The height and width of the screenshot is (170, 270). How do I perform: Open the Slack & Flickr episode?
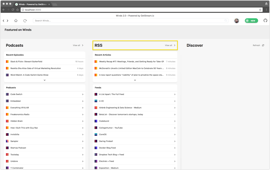[x=26, y=62]
